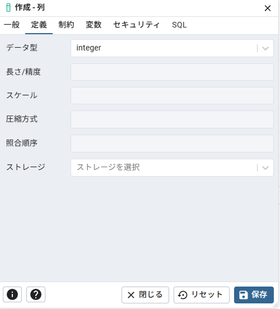280x309 pixels.
Task: Expand the データ型 dropdown arrow
Action: point(265,48)
